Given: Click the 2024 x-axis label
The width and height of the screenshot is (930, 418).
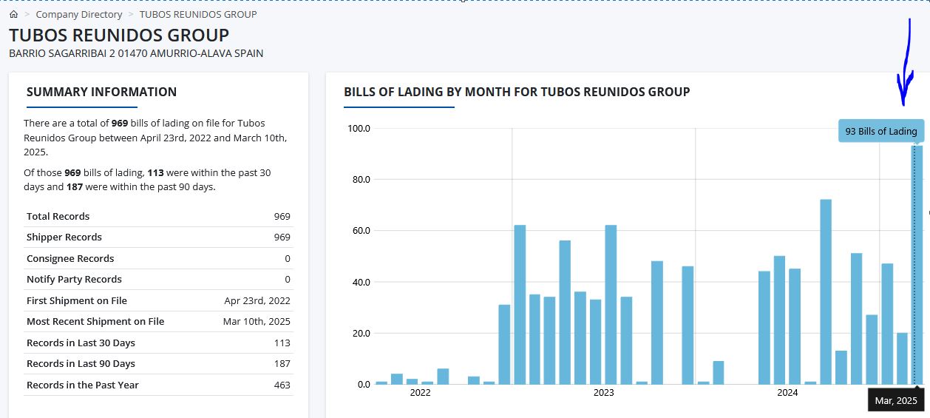Looking at the screenshot, I should 787,393.
